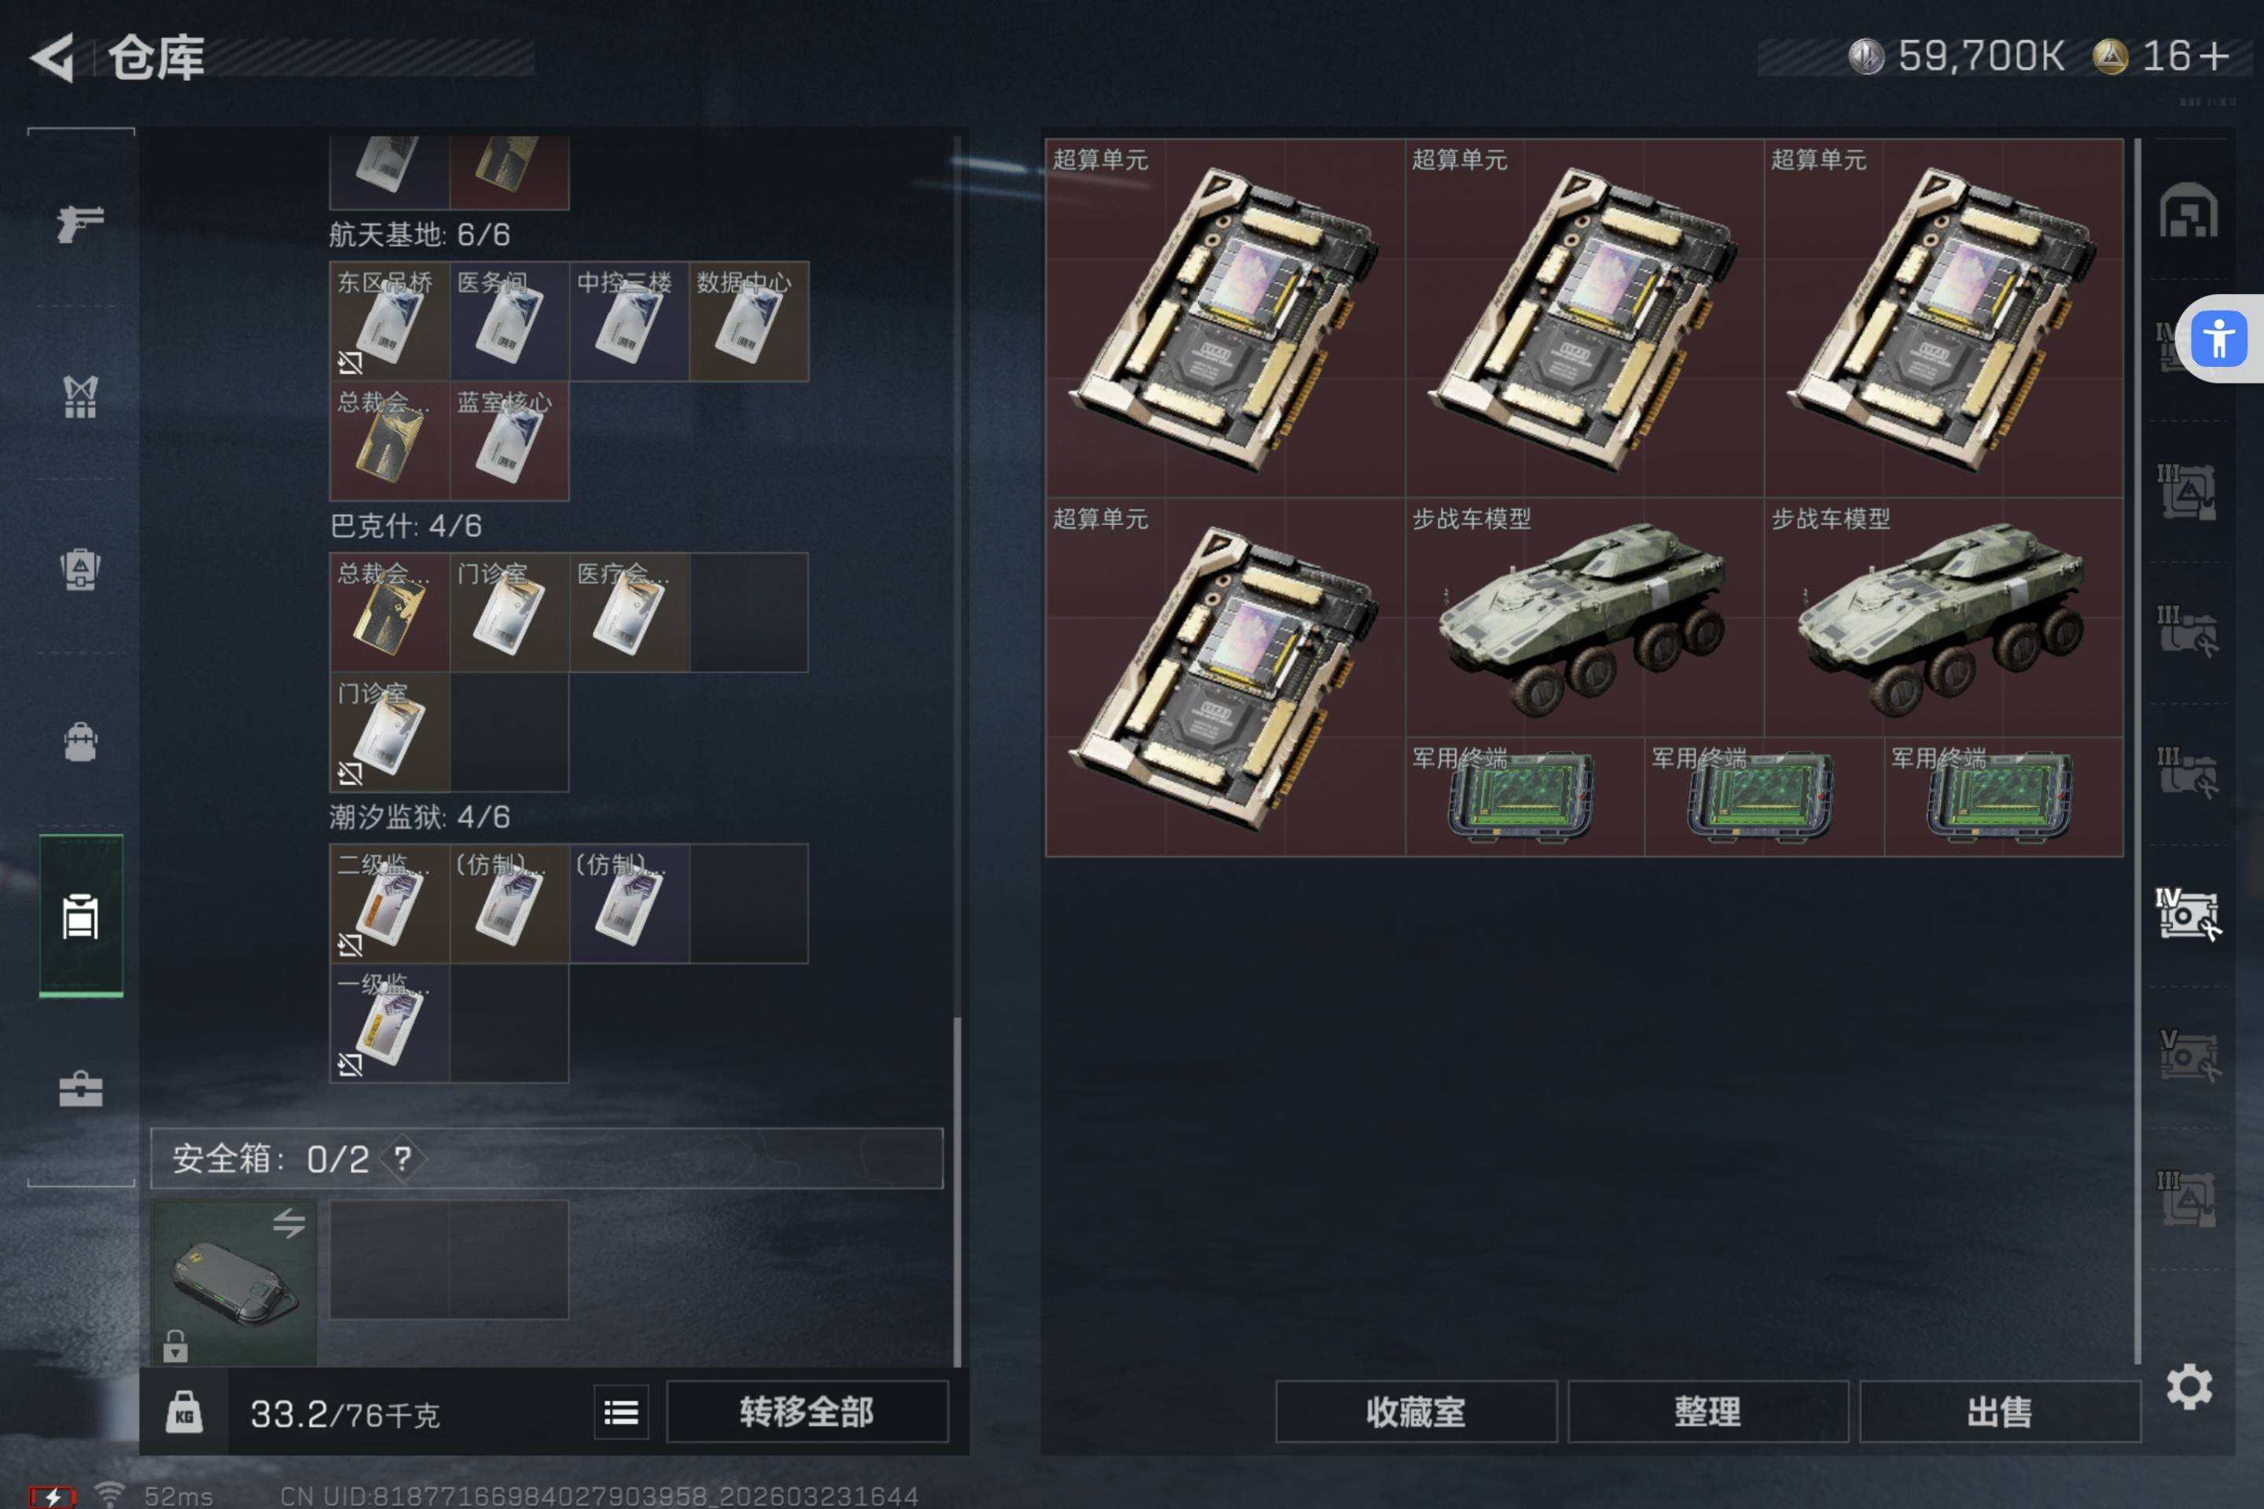Open the backpack category icon
The height and width of the screenshot is (1509, 2264).
[81, 742]
